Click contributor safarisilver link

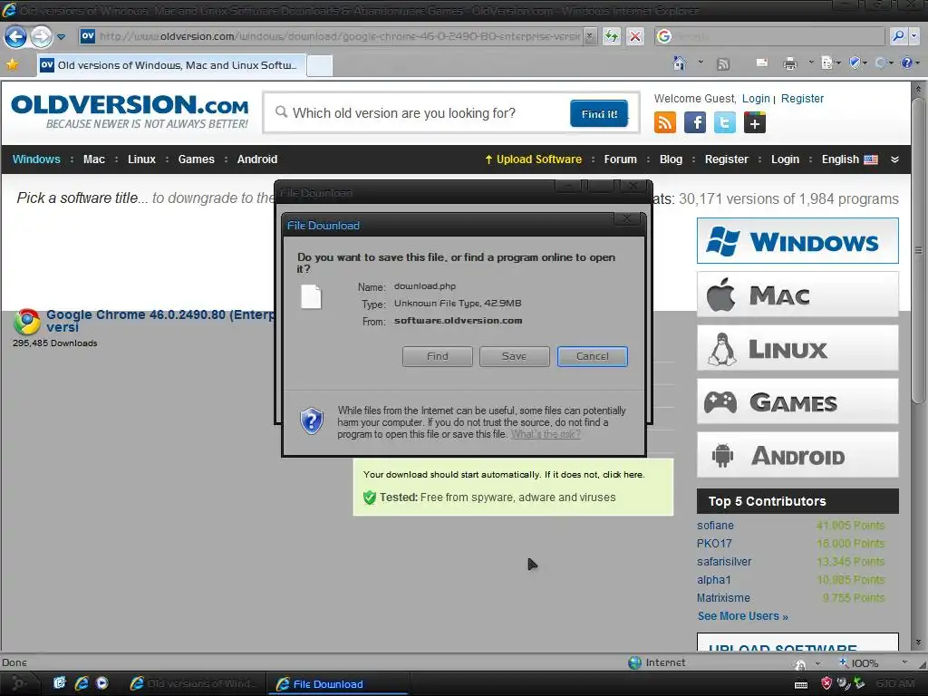[x=724, y=561]
